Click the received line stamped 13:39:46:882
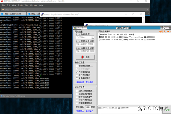The height and width of the screenshot is (114, 171). click(127, 40)
